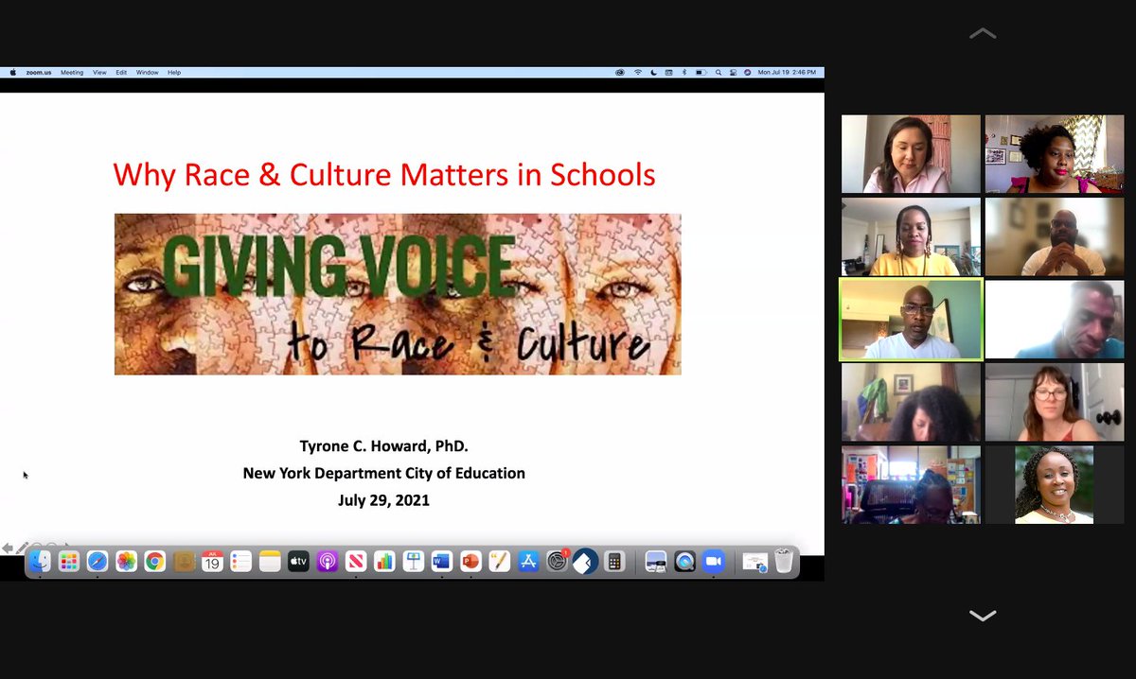Open Launchpad in the dock
The height and width of the screenshot is (679, 1136).
tap(68, 562)
